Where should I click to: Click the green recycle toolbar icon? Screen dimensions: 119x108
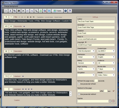point(41,11)
